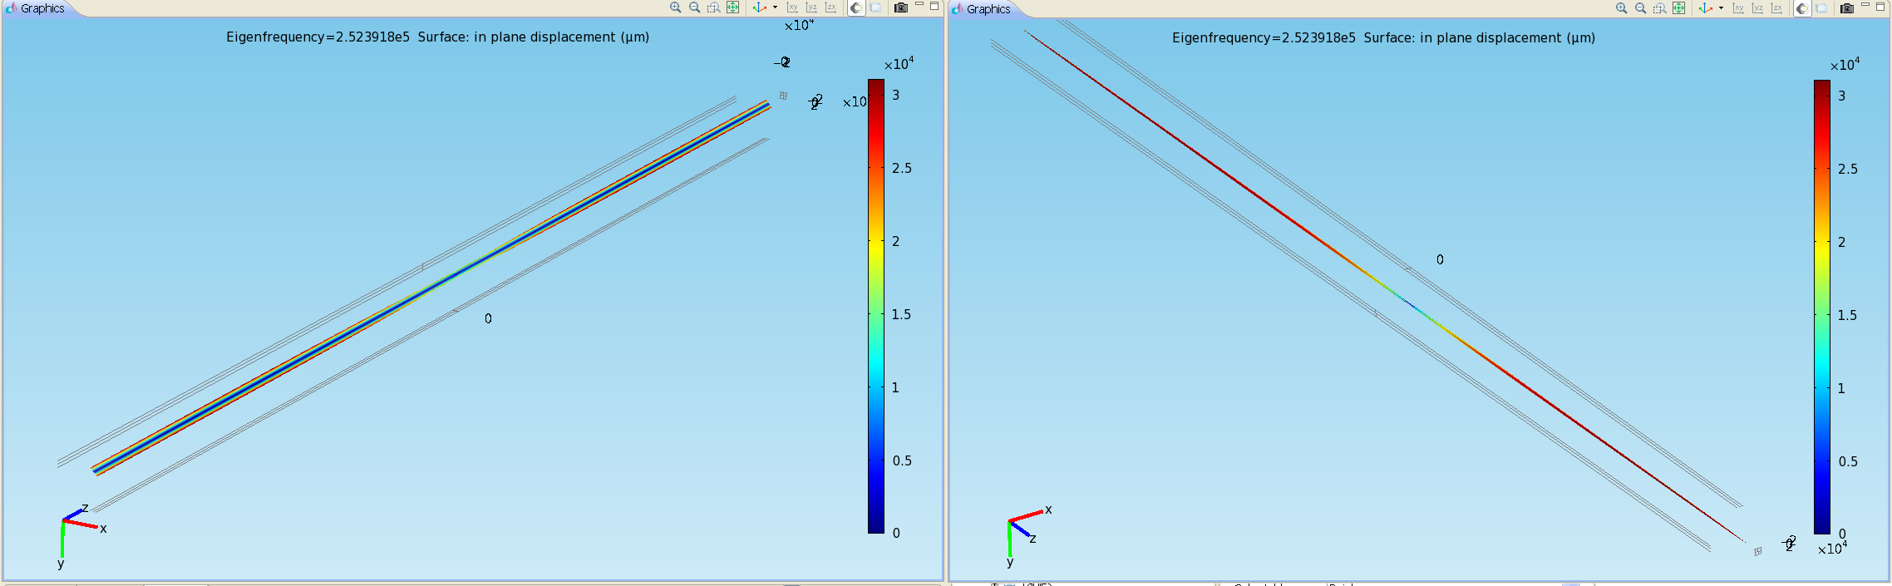Viewport: 1892px width, 586px height.
Task: Switch the right plot to ZX view
Action: click(x=1776, y=8)
